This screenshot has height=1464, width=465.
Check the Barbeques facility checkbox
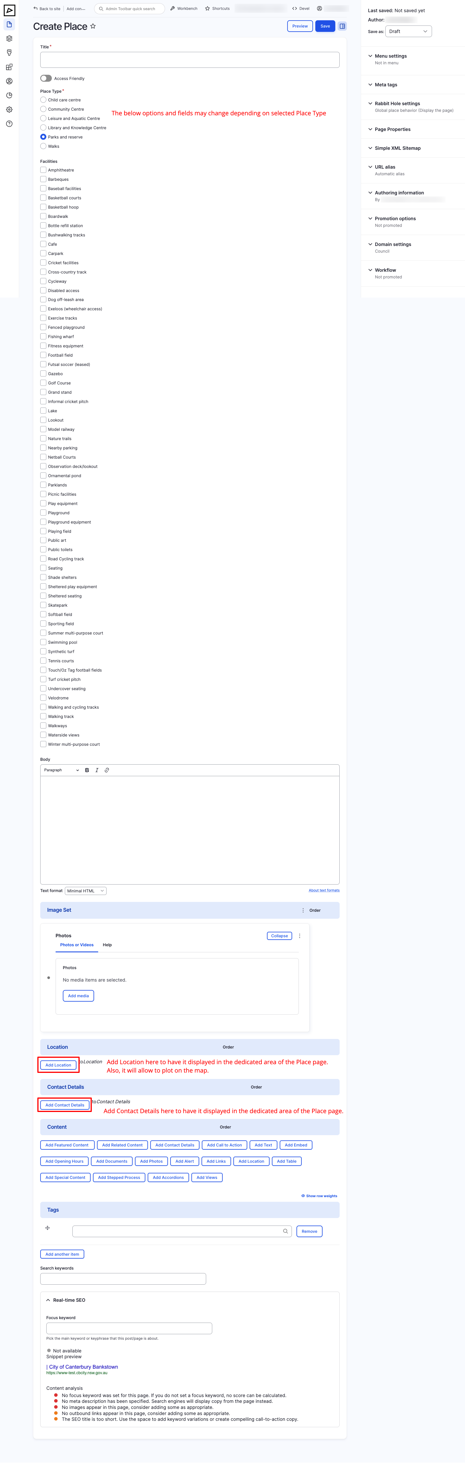(43, 179)
